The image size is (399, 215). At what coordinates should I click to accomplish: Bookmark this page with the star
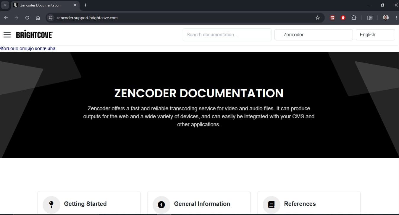(318, 18)
